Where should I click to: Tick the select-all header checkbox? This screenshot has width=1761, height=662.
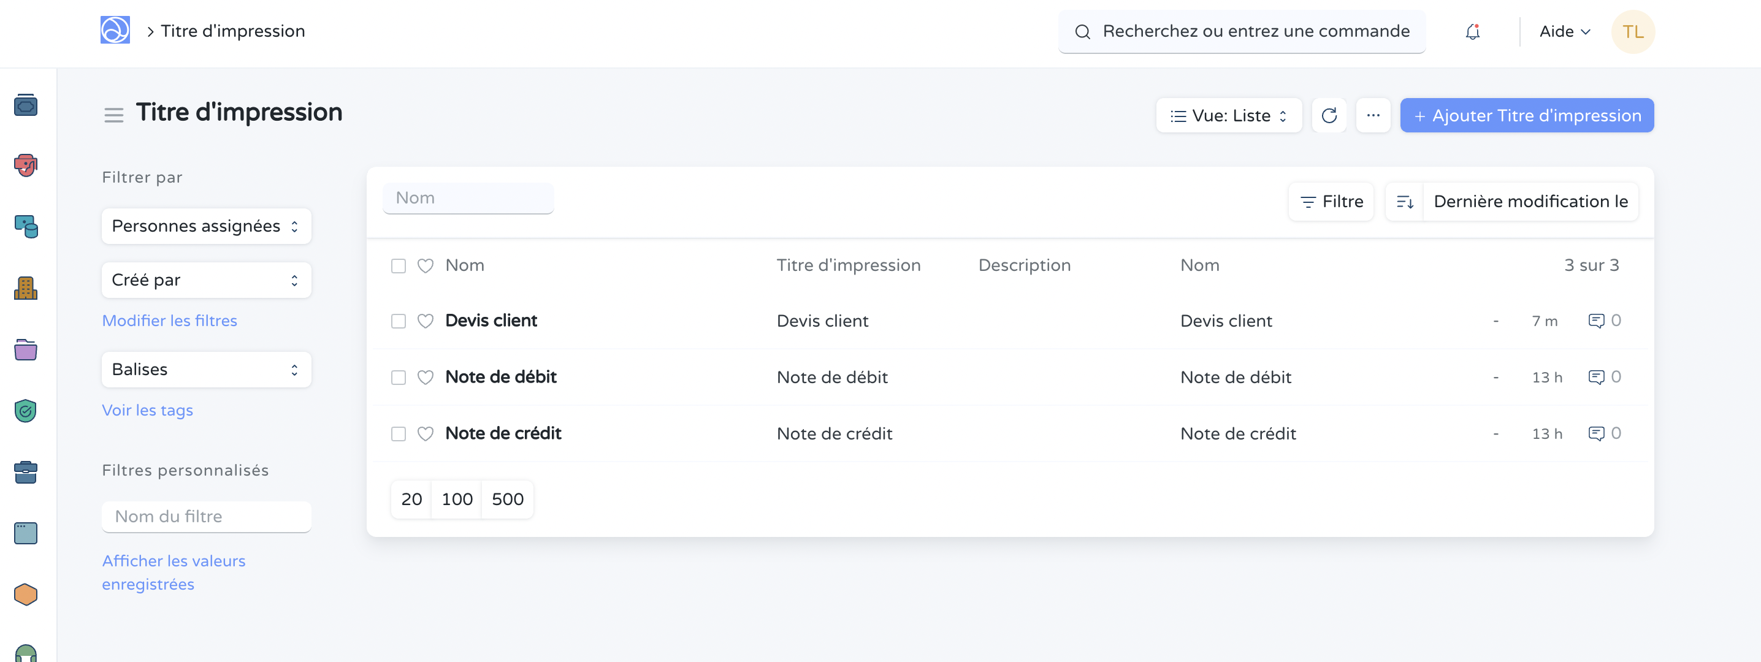(x=399, y=266)
